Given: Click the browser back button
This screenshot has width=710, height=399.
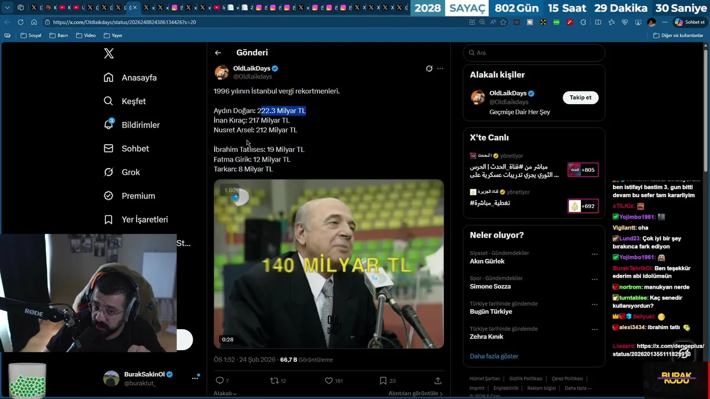Looking at the screenshot, I should click(7, 22).
